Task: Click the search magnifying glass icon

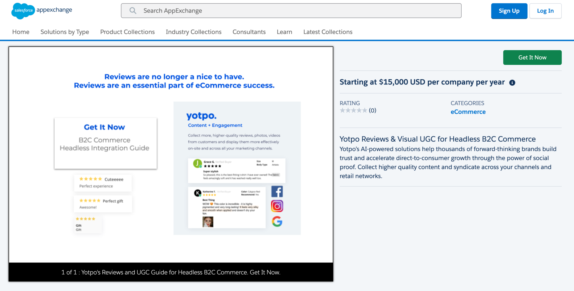Action: tap(133, 11)
